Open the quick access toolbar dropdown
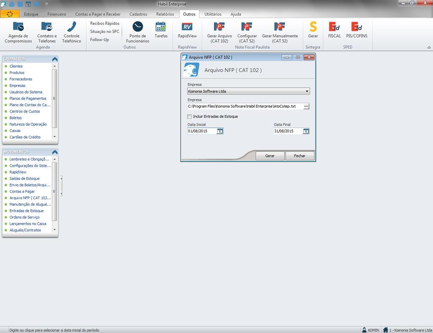Screen dimensions: 433x333 [47, 4]
